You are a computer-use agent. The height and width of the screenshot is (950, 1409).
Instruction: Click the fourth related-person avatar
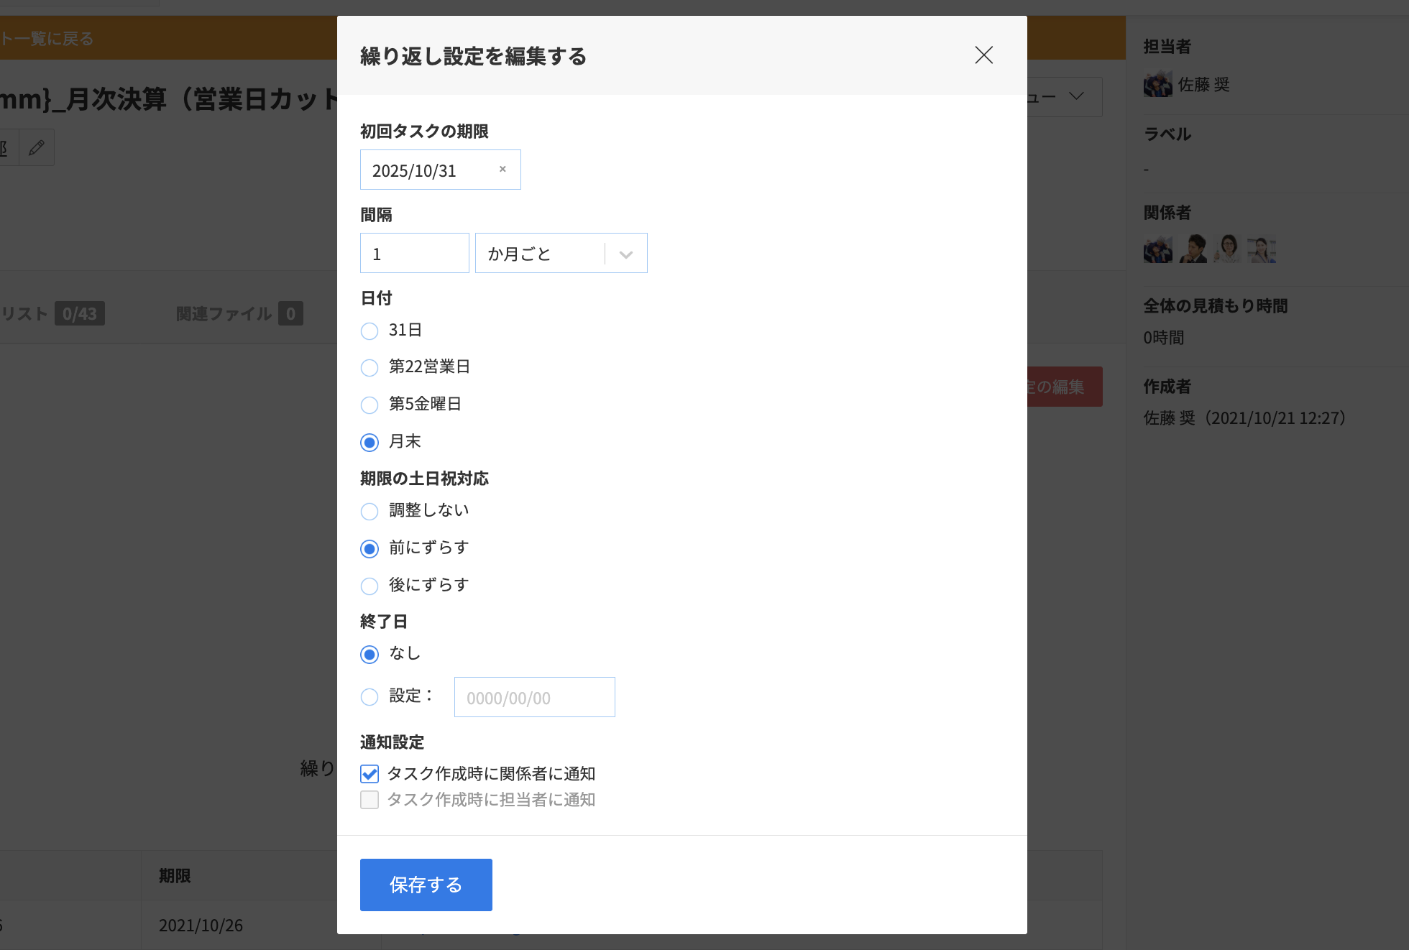point(1262,249)
